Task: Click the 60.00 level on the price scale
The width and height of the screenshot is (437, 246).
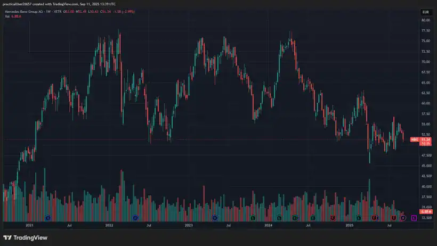Action: click(425, 103)
